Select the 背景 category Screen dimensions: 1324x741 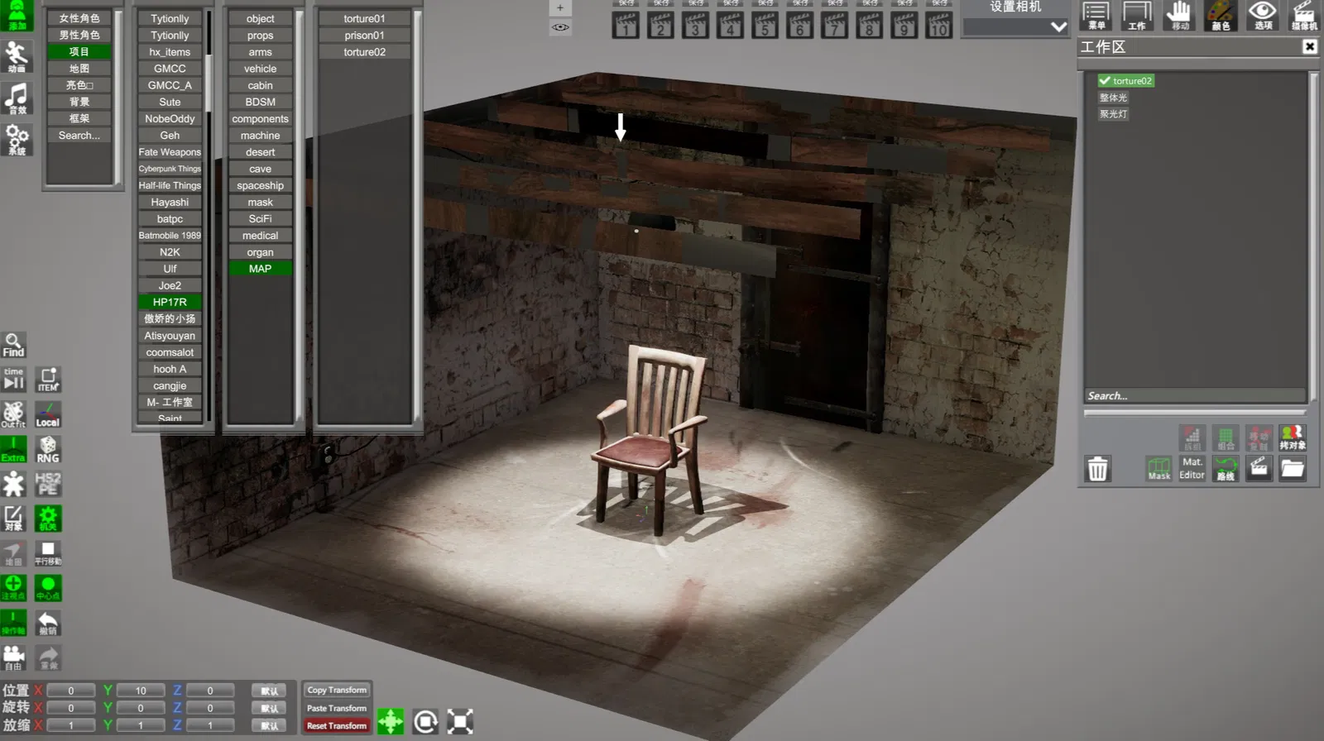pos(79,102)
